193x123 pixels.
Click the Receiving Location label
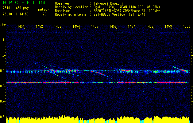click(x=71, y=7)
